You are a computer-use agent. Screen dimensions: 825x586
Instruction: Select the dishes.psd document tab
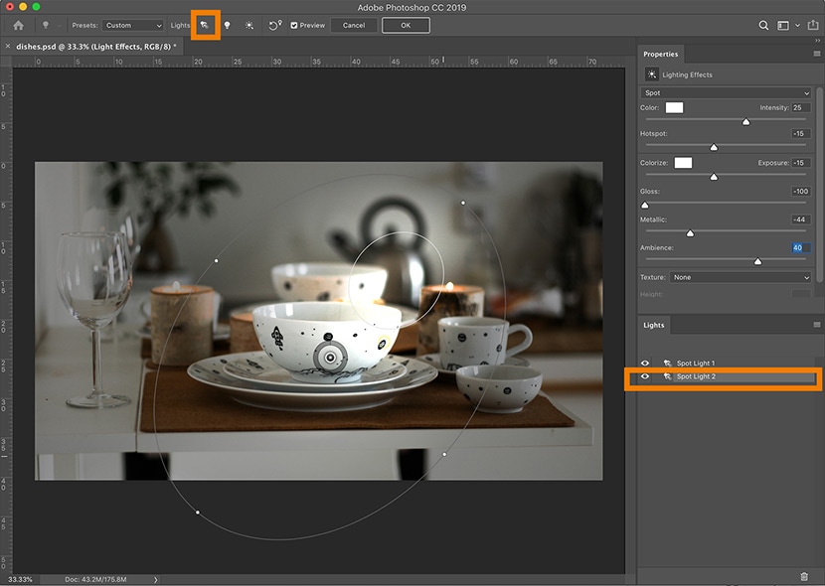pyautogui.click(x=95, y=47)
